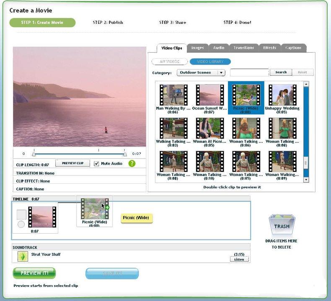Click the green soundtrack download arrow icon
Image resolution: width=331 pixels, height=301 pixels.
23,256
